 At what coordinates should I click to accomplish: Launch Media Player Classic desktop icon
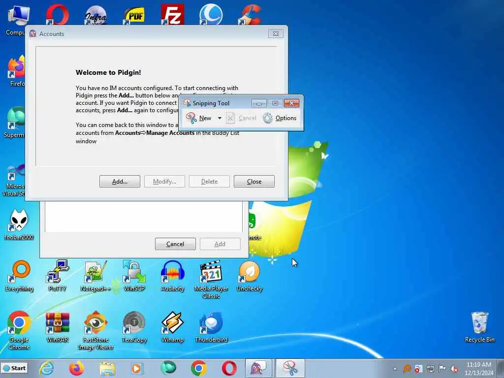211,280
